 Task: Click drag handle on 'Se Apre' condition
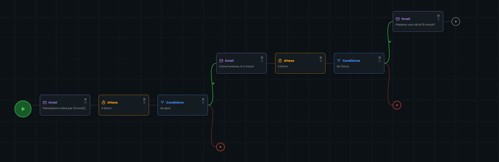203,103
